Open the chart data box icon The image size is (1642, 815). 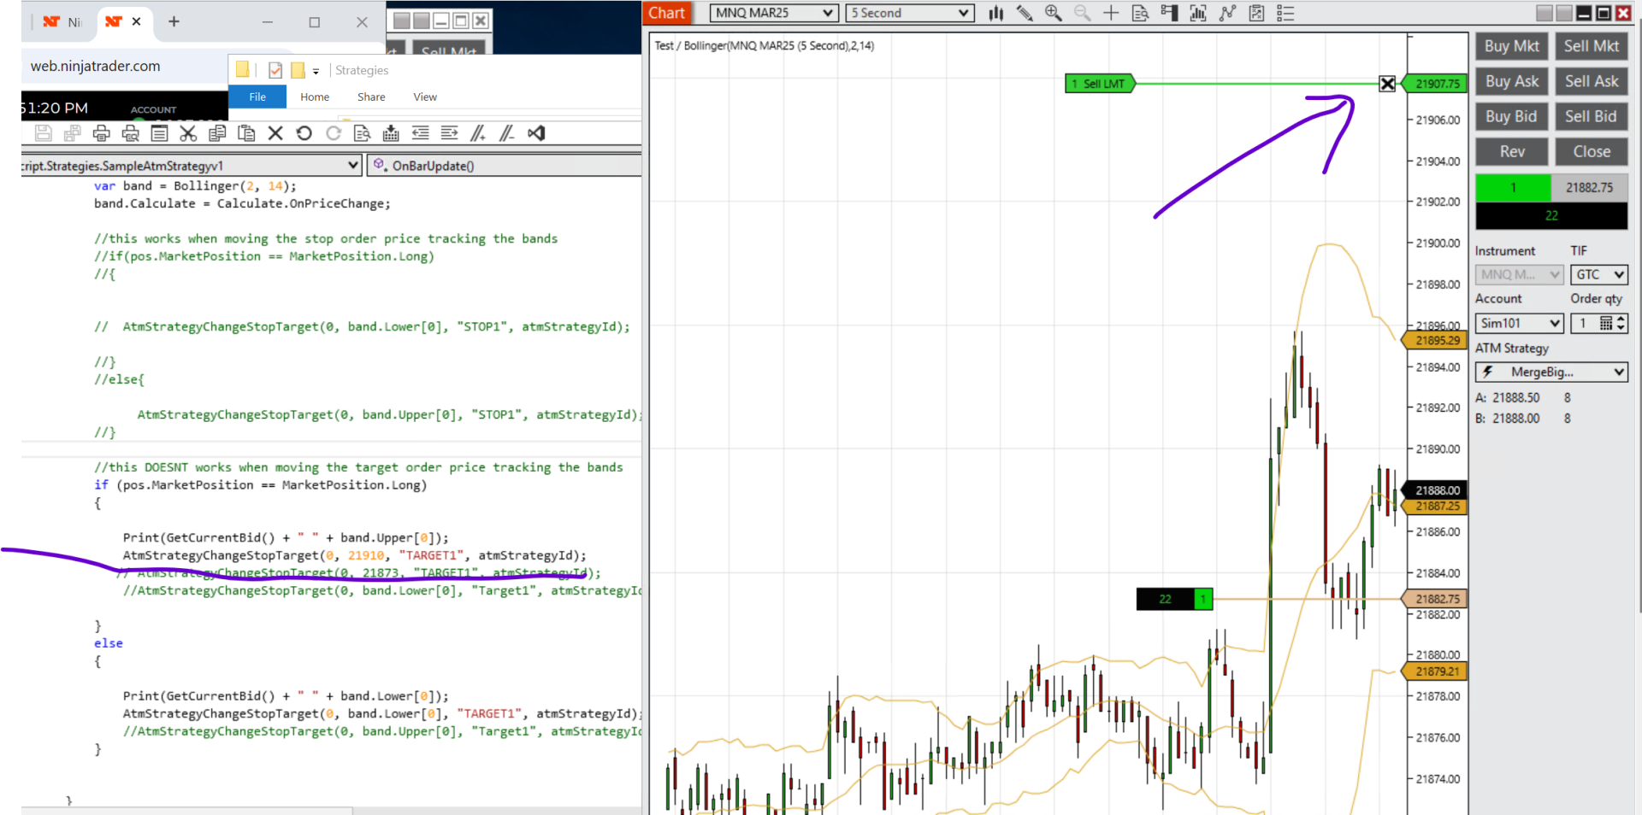tap(1140, 13)
